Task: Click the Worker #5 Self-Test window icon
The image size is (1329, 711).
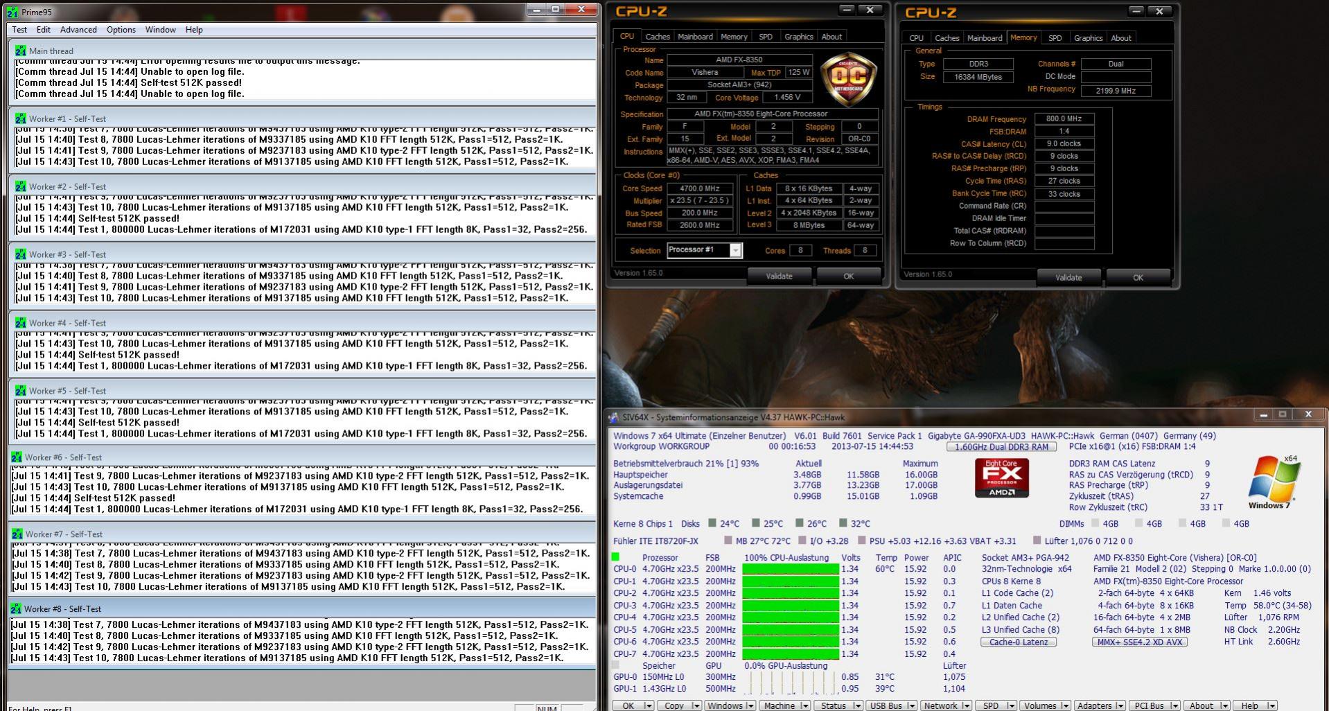Action: [x=20, y=391]
